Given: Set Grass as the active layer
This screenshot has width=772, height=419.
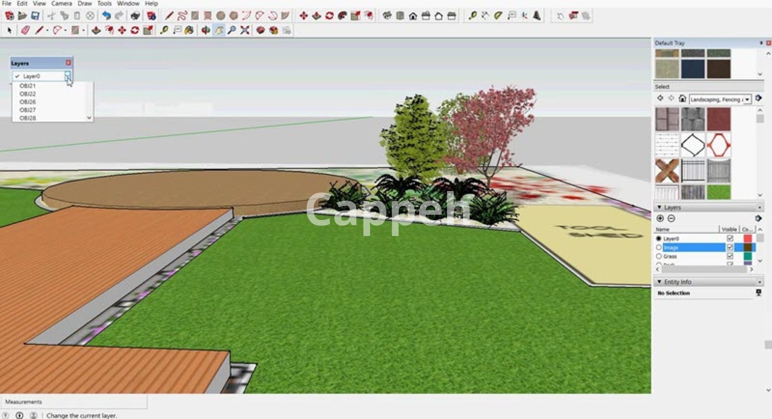Looking at the screenshot, I should [x=659, y=256].
